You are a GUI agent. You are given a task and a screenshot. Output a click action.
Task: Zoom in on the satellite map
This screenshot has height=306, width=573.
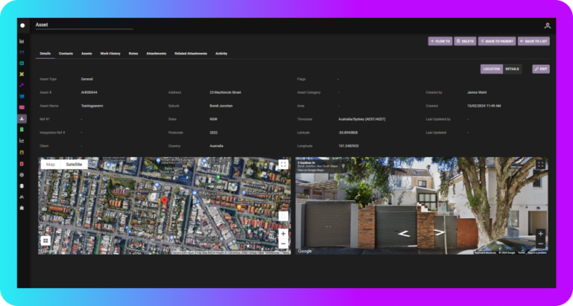point(283,233)
